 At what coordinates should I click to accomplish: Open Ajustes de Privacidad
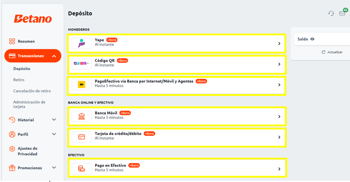(27, 151)
